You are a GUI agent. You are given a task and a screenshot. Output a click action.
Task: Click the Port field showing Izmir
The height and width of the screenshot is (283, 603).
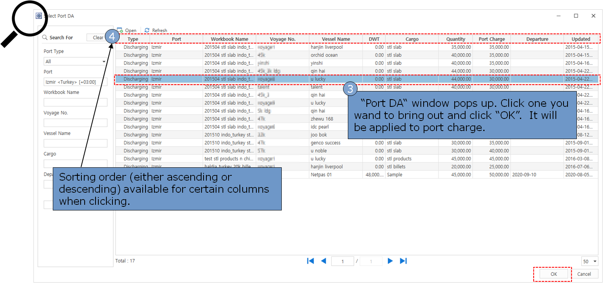75,82
